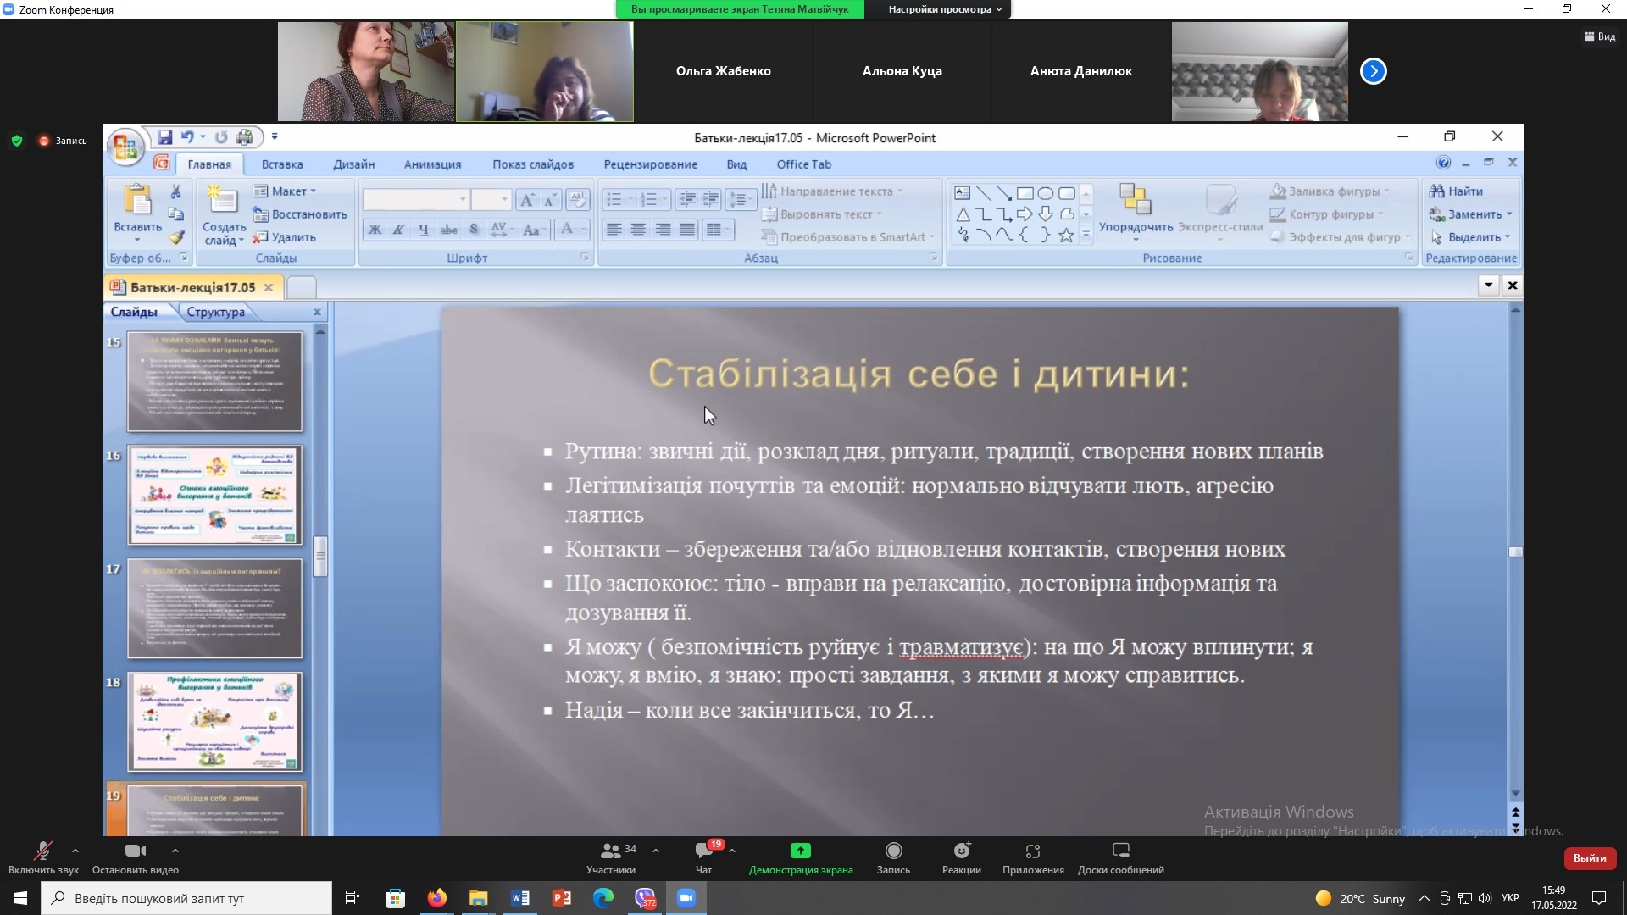Open the Zoom Chat panel
The height and width of the screenshot is (915, 1627).
(703, 851)
